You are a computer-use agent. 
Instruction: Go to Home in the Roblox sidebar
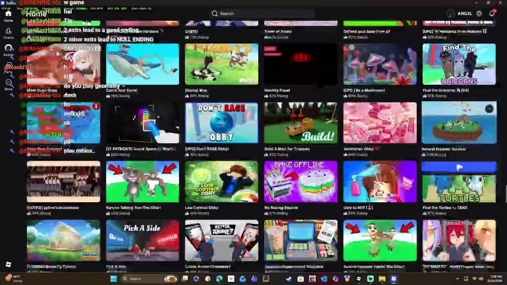pyautogui.click(x=8, y=16)
